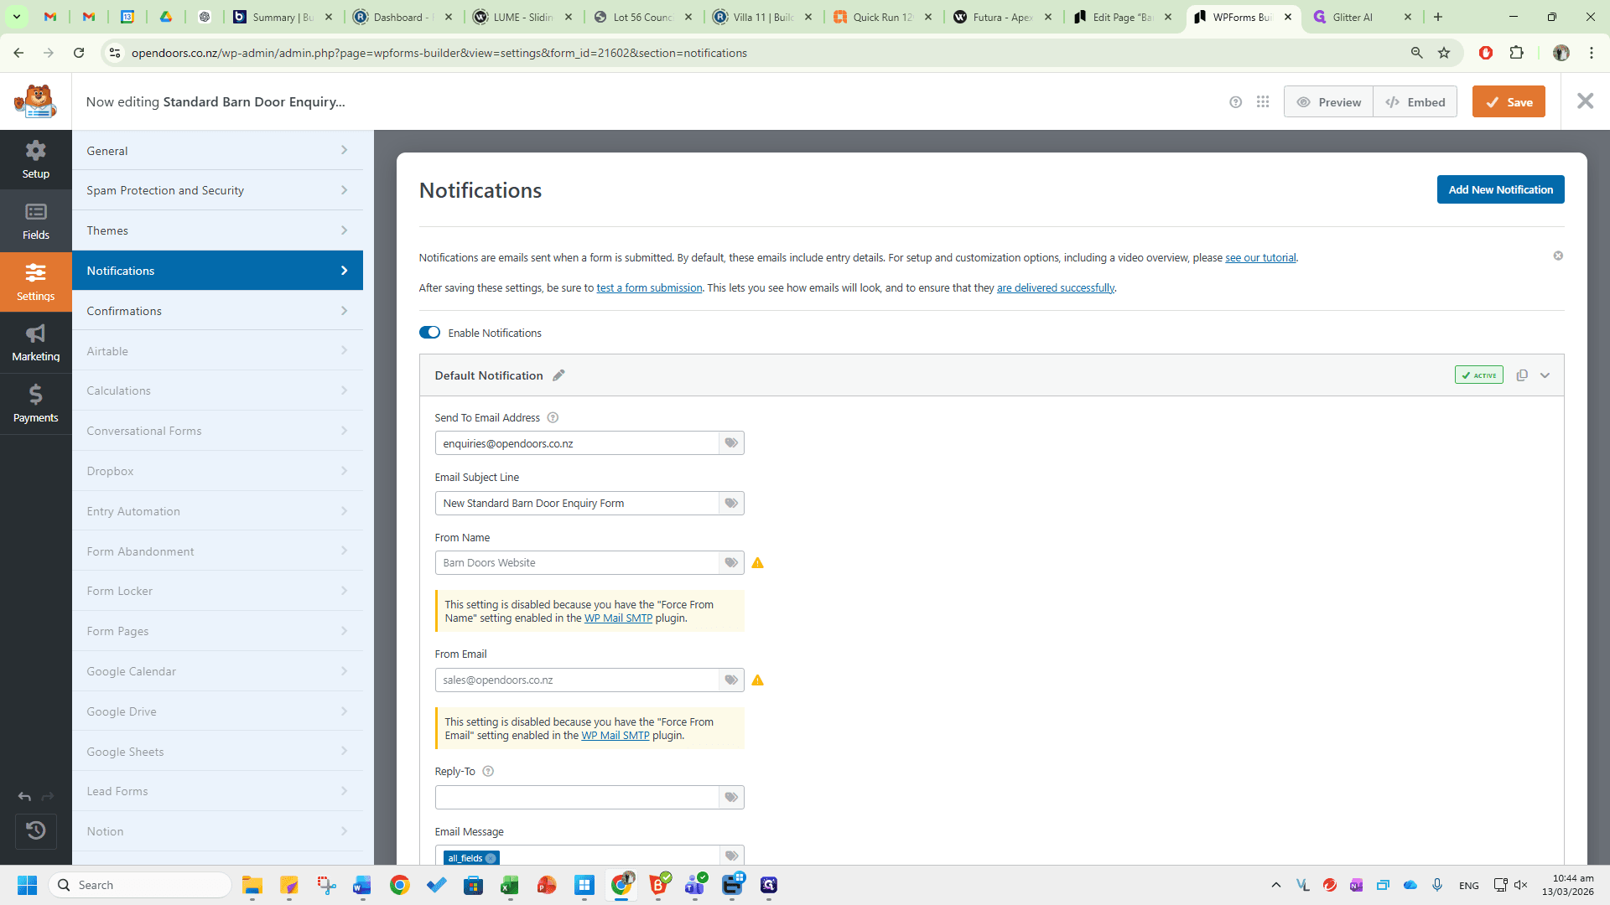Save the form with Save button
The image size is (1610, 905).
1509,102
